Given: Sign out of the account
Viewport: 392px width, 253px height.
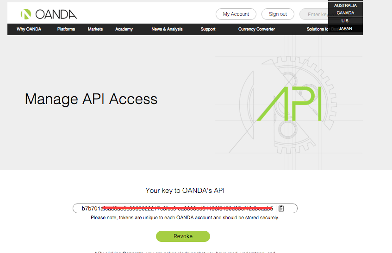Looking at the screenshot, I should tap(278, 14).
